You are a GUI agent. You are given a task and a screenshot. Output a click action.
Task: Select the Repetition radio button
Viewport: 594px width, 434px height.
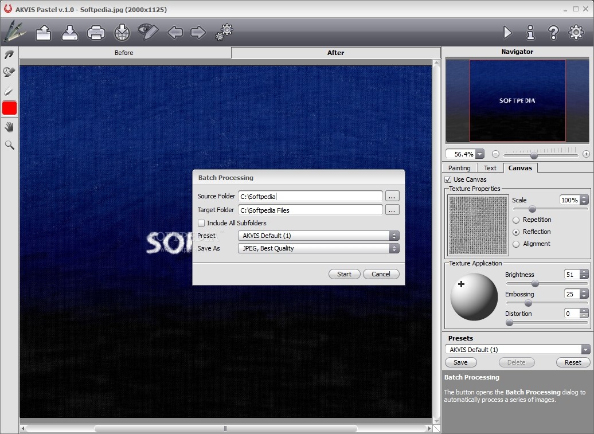(516, 220)
